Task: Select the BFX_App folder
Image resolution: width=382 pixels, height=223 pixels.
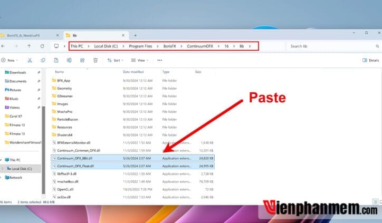Action: [63, 81]
